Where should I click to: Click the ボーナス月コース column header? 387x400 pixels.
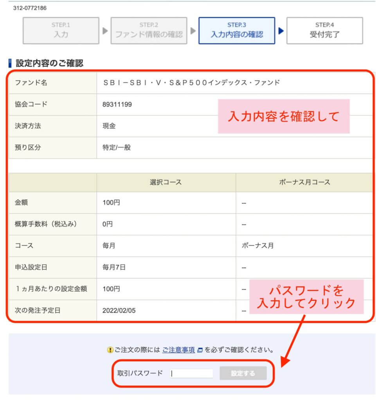point(304,182)
